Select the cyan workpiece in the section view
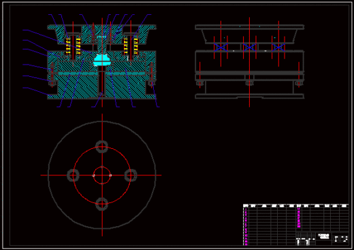 [x=101, y=60]
